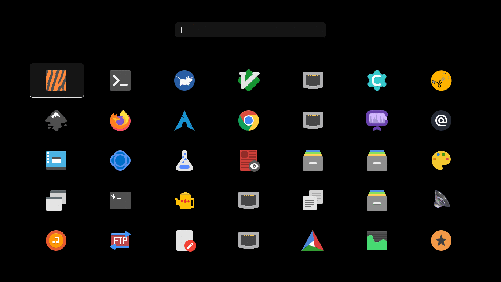Image resolution: width=501 pixels, height=282 pixels.
Task: Launch the yellow kettle icon app
Action: [x=184, y=200]
